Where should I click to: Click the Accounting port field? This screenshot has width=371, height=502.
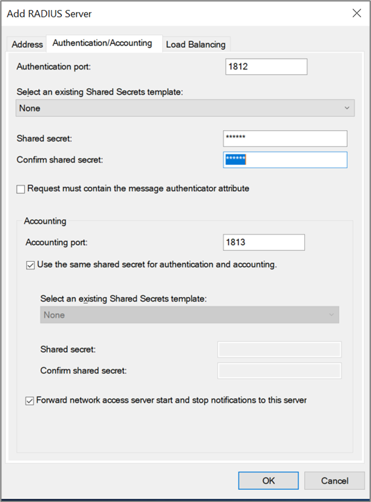click(264, 242)
